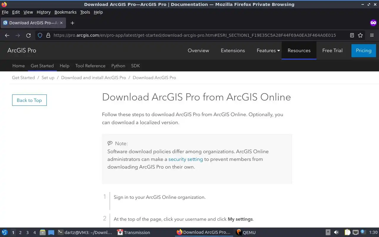
Task: Expand the Features dropdown
Action: (268, 50)
